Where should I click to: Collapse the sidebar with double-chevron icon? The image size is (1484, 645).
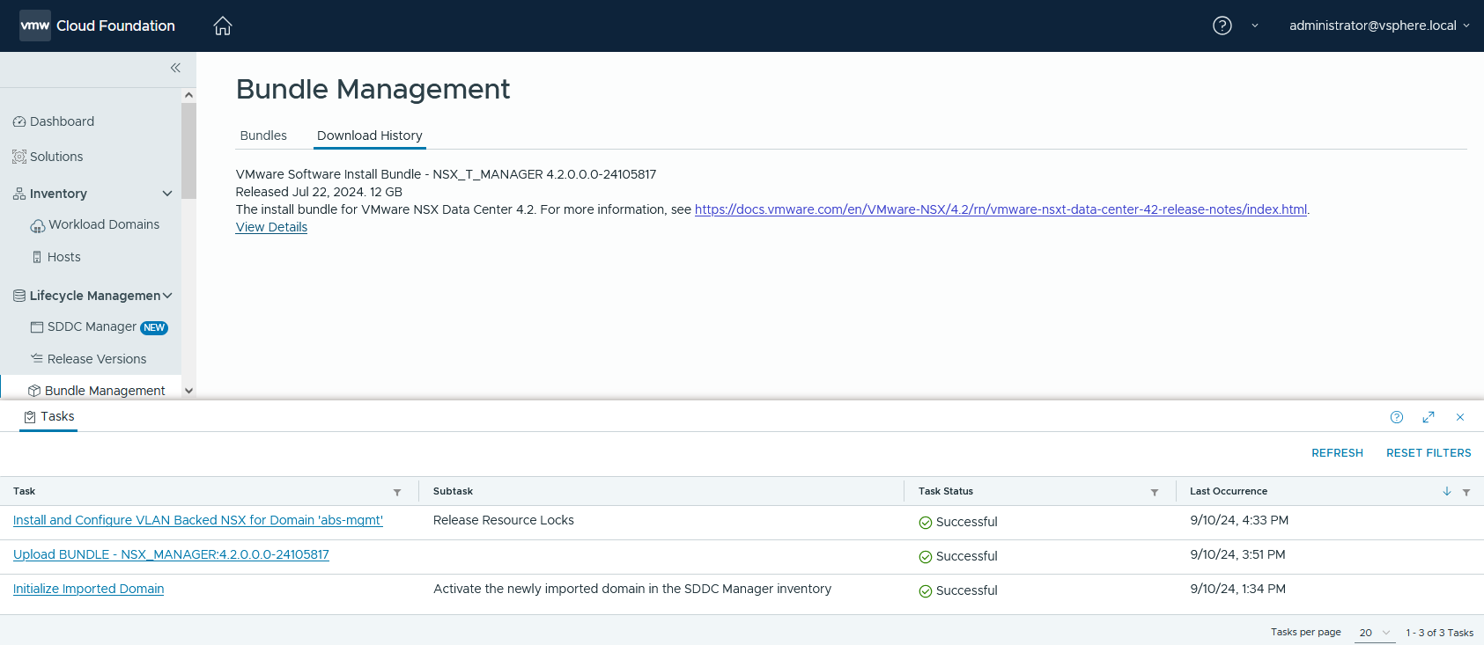point(175,68)
